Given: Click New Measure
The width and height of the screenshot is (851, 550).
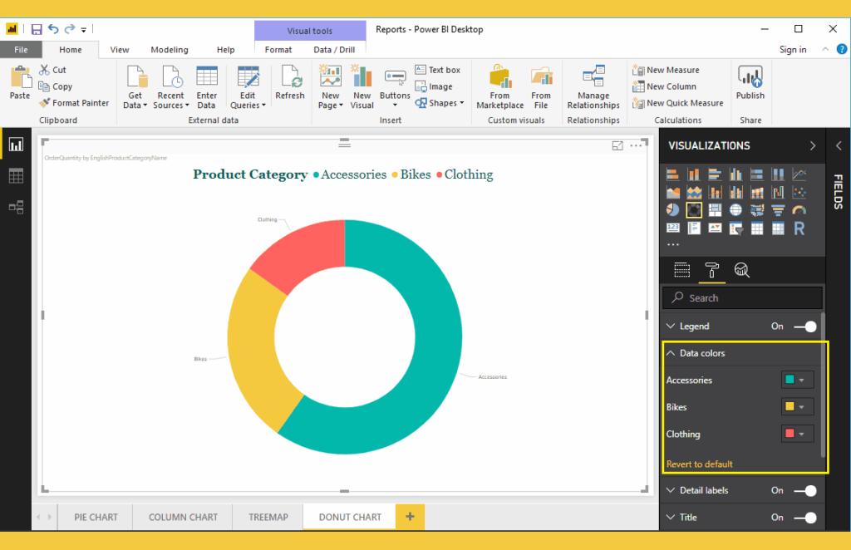Looking at the screenshot, I should (x=666, y=70).
